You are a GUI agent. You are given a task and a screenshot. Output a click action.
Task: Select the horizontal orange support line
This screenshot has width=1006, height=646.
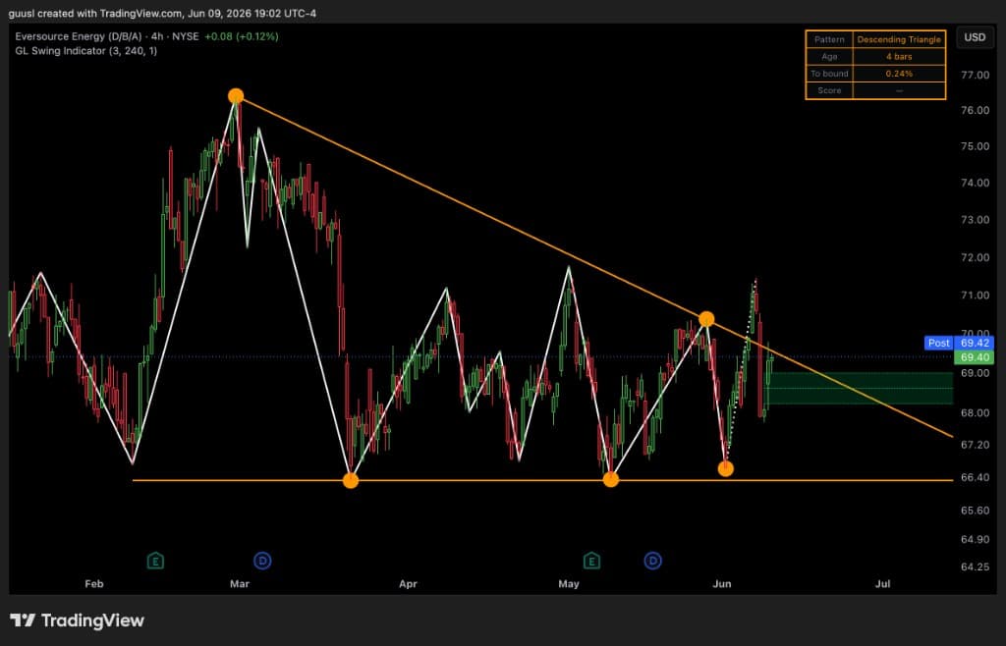(x=542, y=480)
